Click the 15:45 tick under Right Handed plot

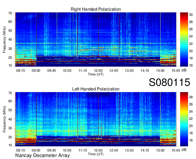click(x=176, y=71)
